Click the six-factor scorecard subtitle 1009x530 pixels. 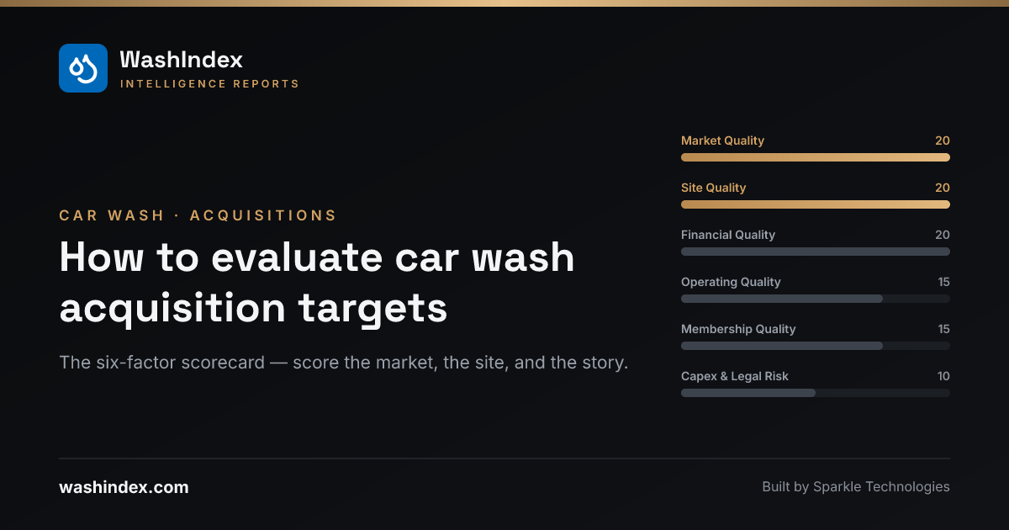[x=344, y=363]
